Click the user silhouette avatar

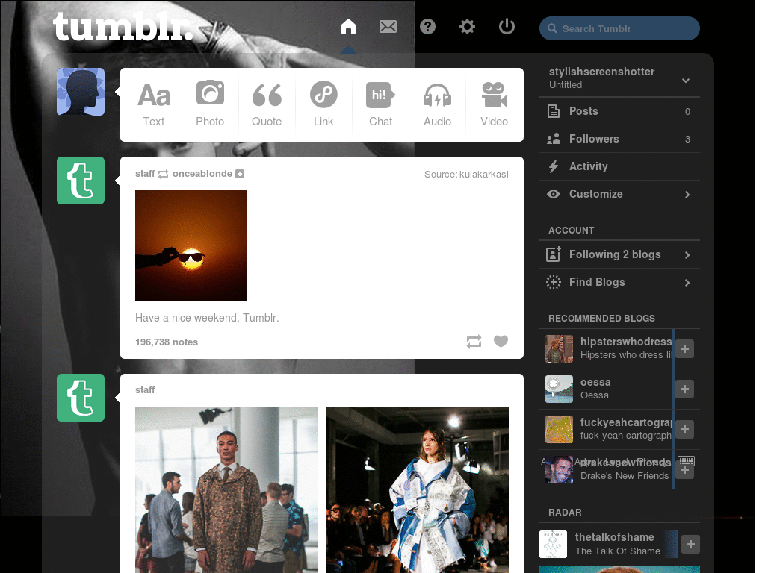tap(81, 92)
